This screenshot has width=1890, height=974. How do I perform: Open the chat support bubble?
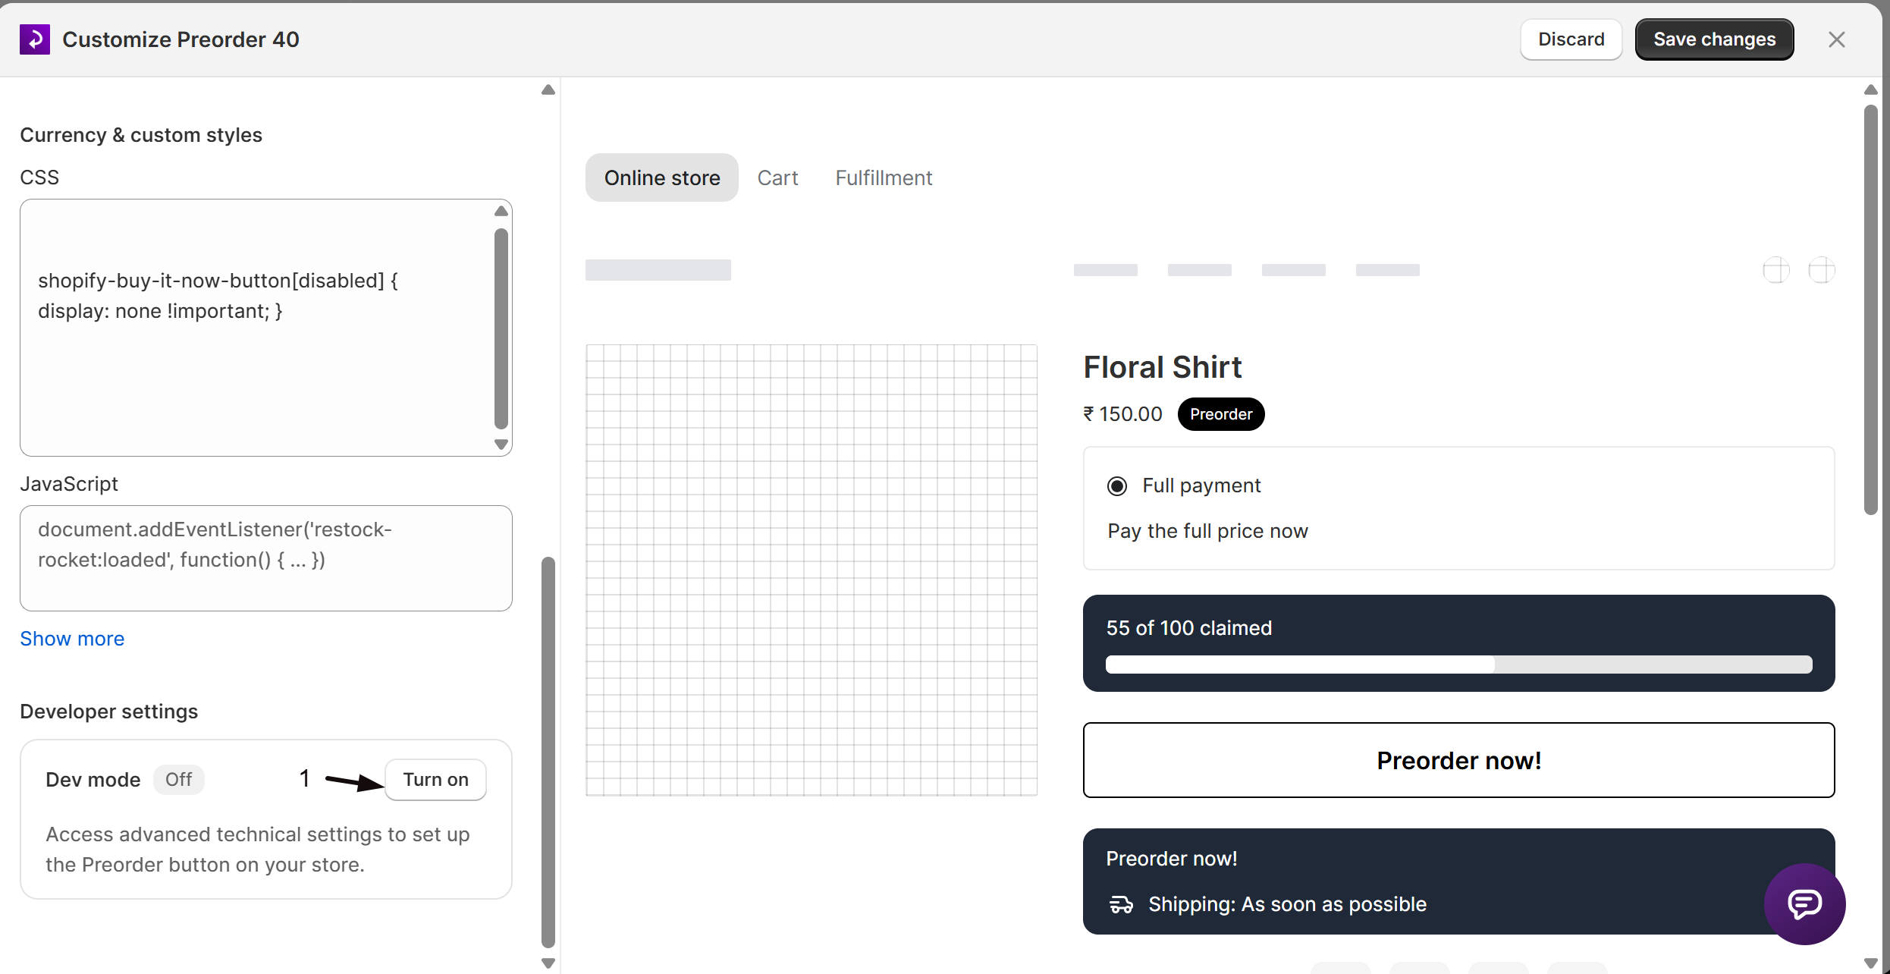point(1804,903)
